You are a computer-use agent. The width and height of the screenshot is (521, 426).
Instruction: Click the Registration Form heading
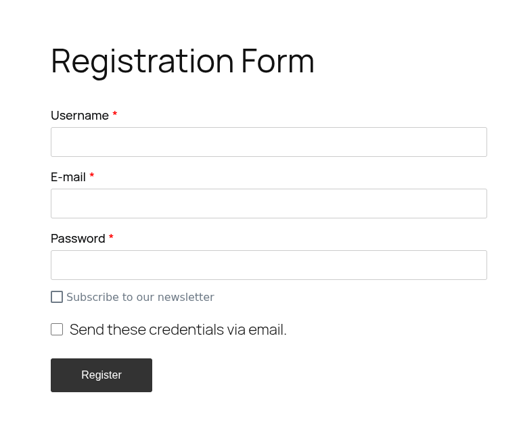point(183,61)
